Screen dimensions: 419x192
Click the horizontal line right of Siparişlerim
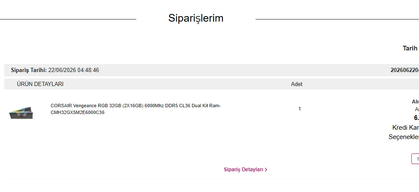[x=337, y=19]
